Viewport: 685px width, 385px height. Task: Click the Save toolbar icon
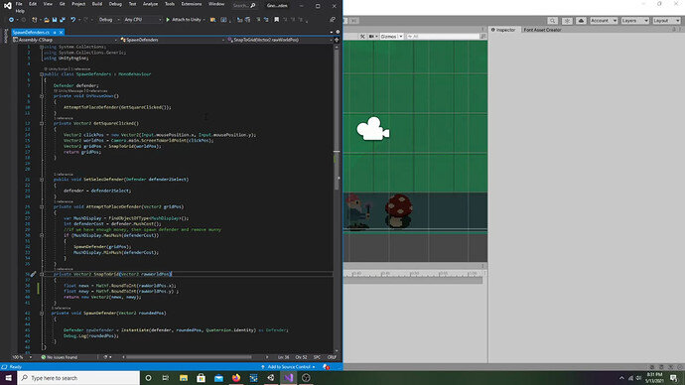55,20
